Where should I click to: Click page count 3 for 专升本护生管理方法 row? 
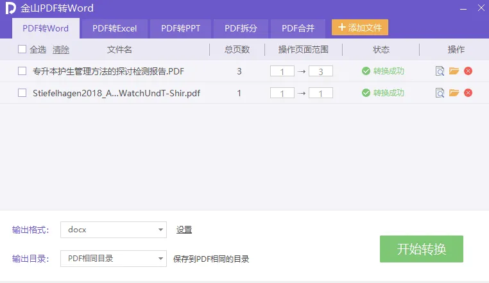(239, 71)
